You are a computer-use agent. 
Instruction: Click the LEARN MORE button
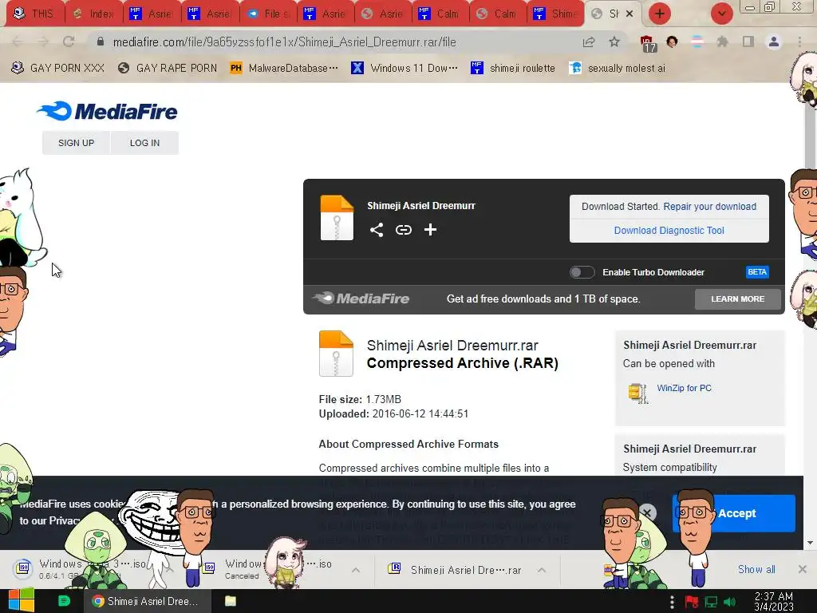(x=737, y=299)
